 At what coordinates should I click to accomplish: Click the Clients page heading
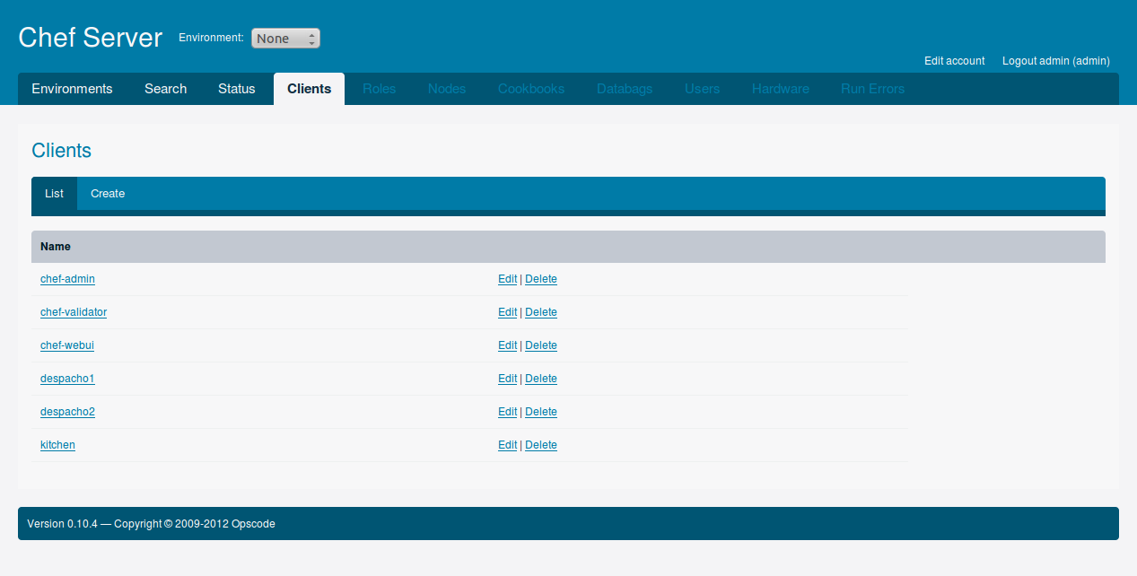coord(61,151)
